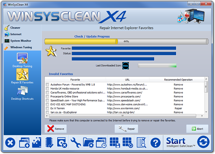Click the pixelated blocks toolbar icon
Image resolution: width=215 pixels, height=154 pixels.
click(x=37, y=143)
